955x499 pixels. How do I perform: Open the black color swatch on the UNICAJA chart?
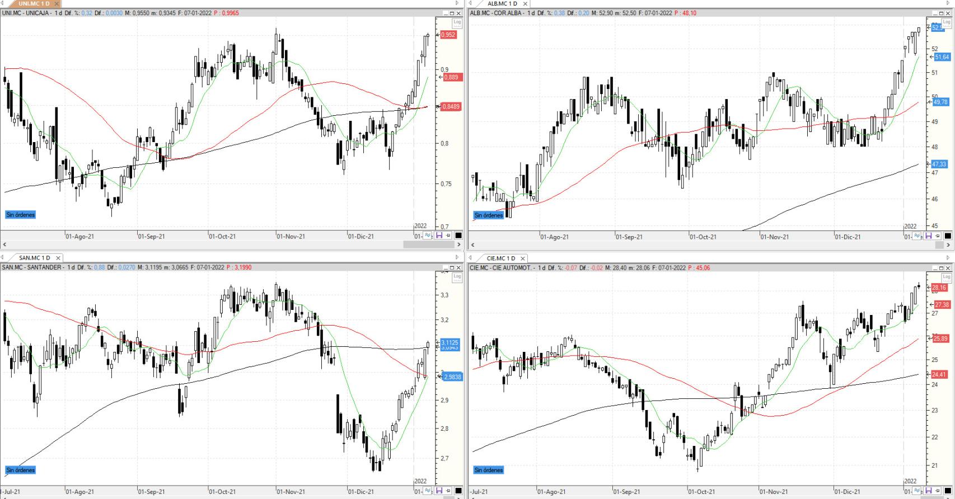click(458, 236)
